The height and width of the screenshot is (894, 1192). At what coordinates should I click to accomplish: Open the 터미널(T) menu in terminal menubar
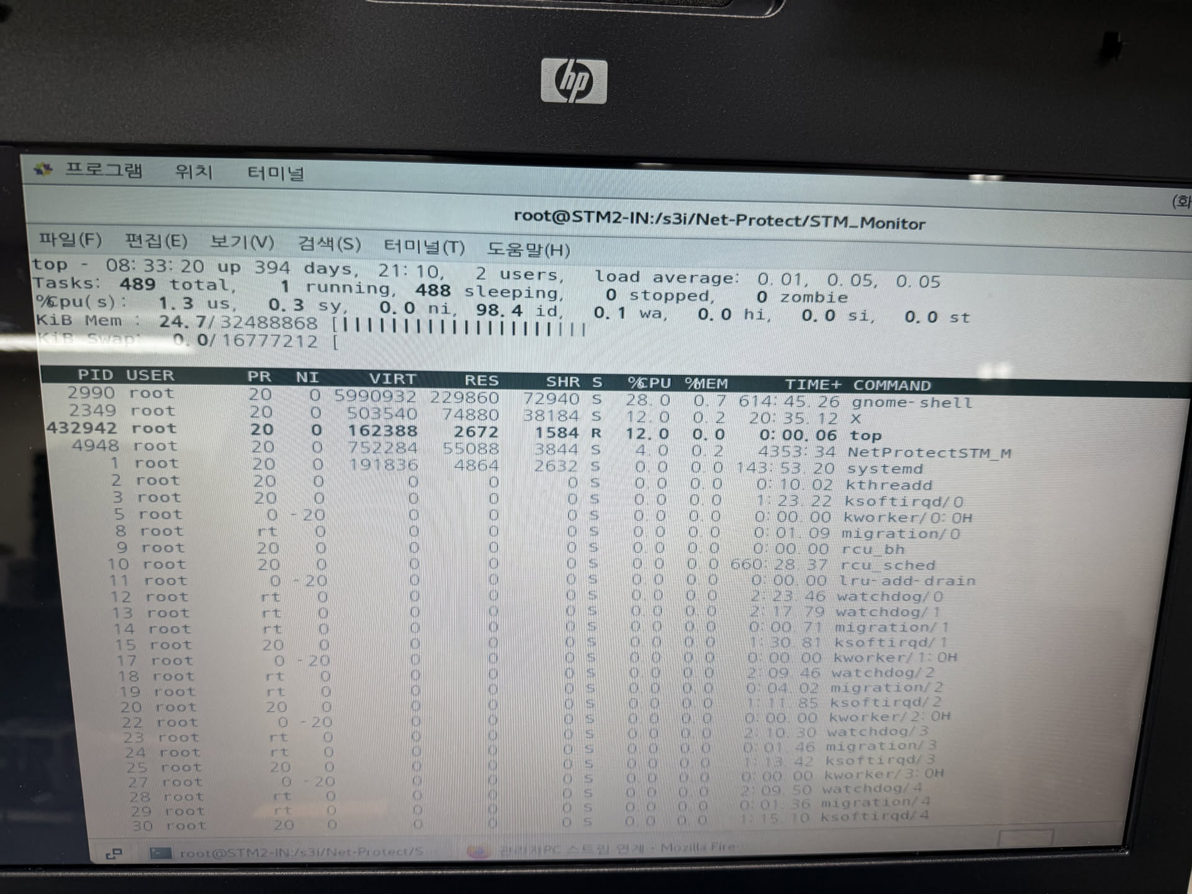pos(424,246)
